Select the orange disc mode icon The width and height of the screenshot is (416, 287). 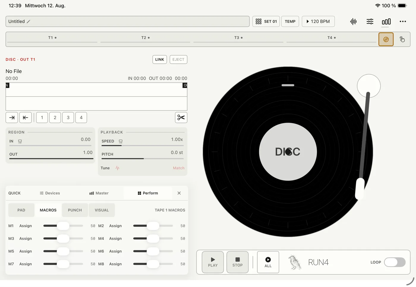[386, 39]
